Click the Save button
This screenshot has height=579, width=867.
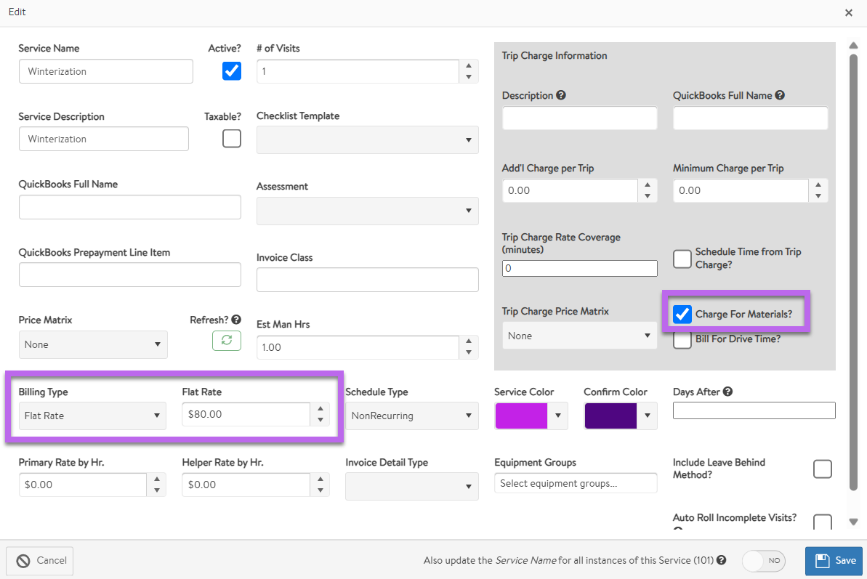click(834, 561)
